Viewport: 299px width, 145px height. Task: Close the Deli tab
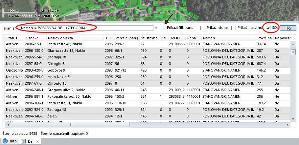37,141
